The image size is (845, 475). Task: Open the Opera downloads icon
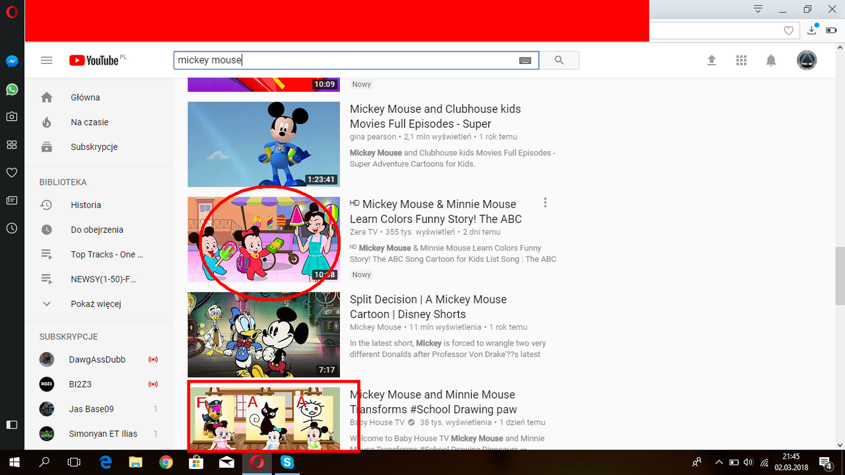tap(812, 30)
